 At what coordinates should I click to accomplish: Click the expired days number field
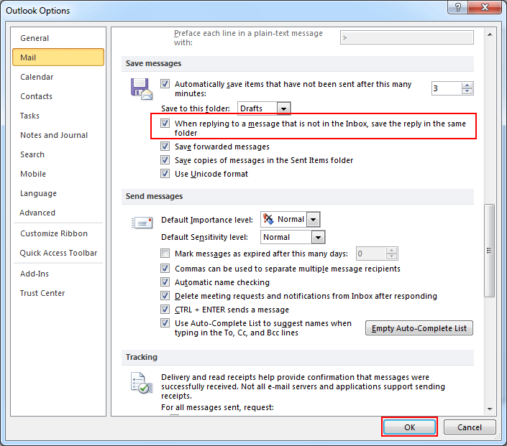tap(371, 254)
